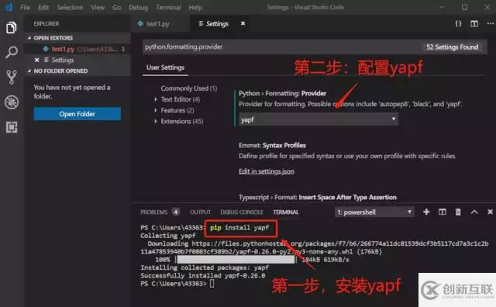Click the VS Code logo in title bar
The height and width of the screenshot is (307, 496).
[x=9, y=7]
